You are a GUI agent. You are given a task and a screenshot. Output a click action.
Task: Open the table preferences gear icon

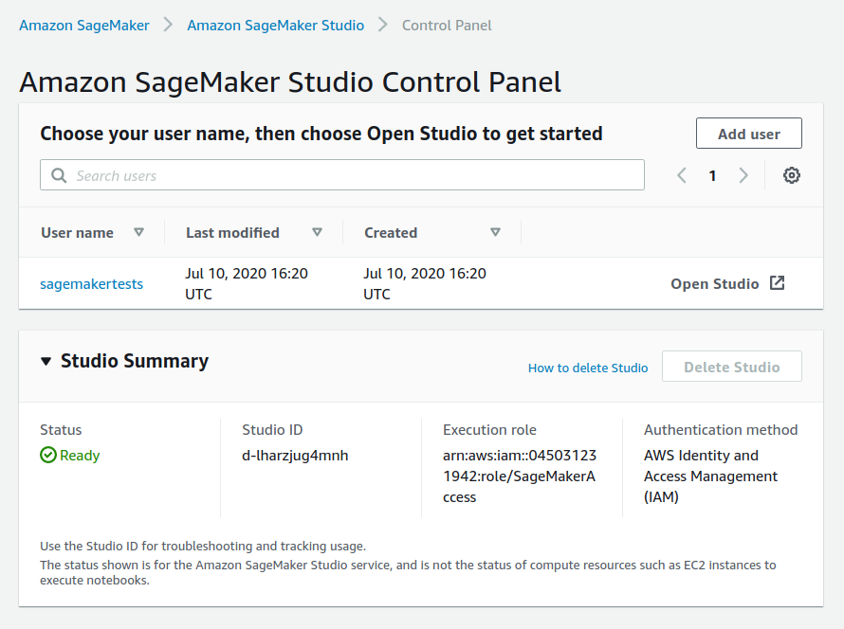click(x=791, y=175)
